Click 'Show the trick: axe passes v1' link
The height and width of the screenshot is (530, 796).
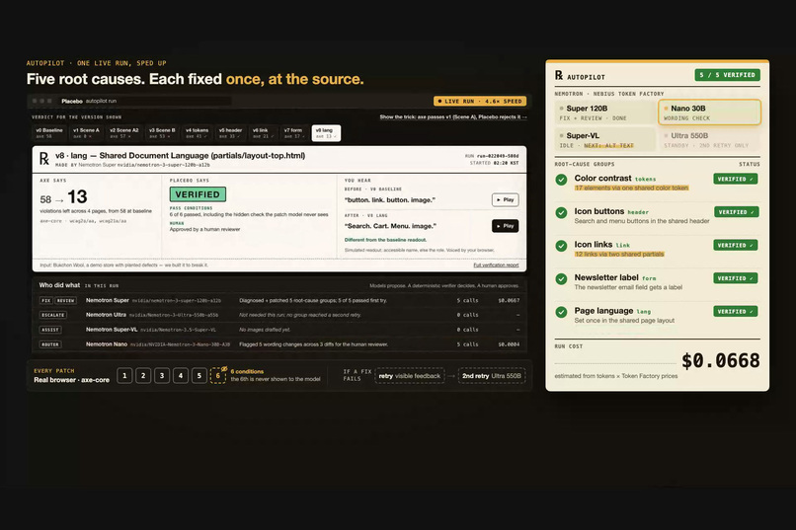(x=453, y=117)
